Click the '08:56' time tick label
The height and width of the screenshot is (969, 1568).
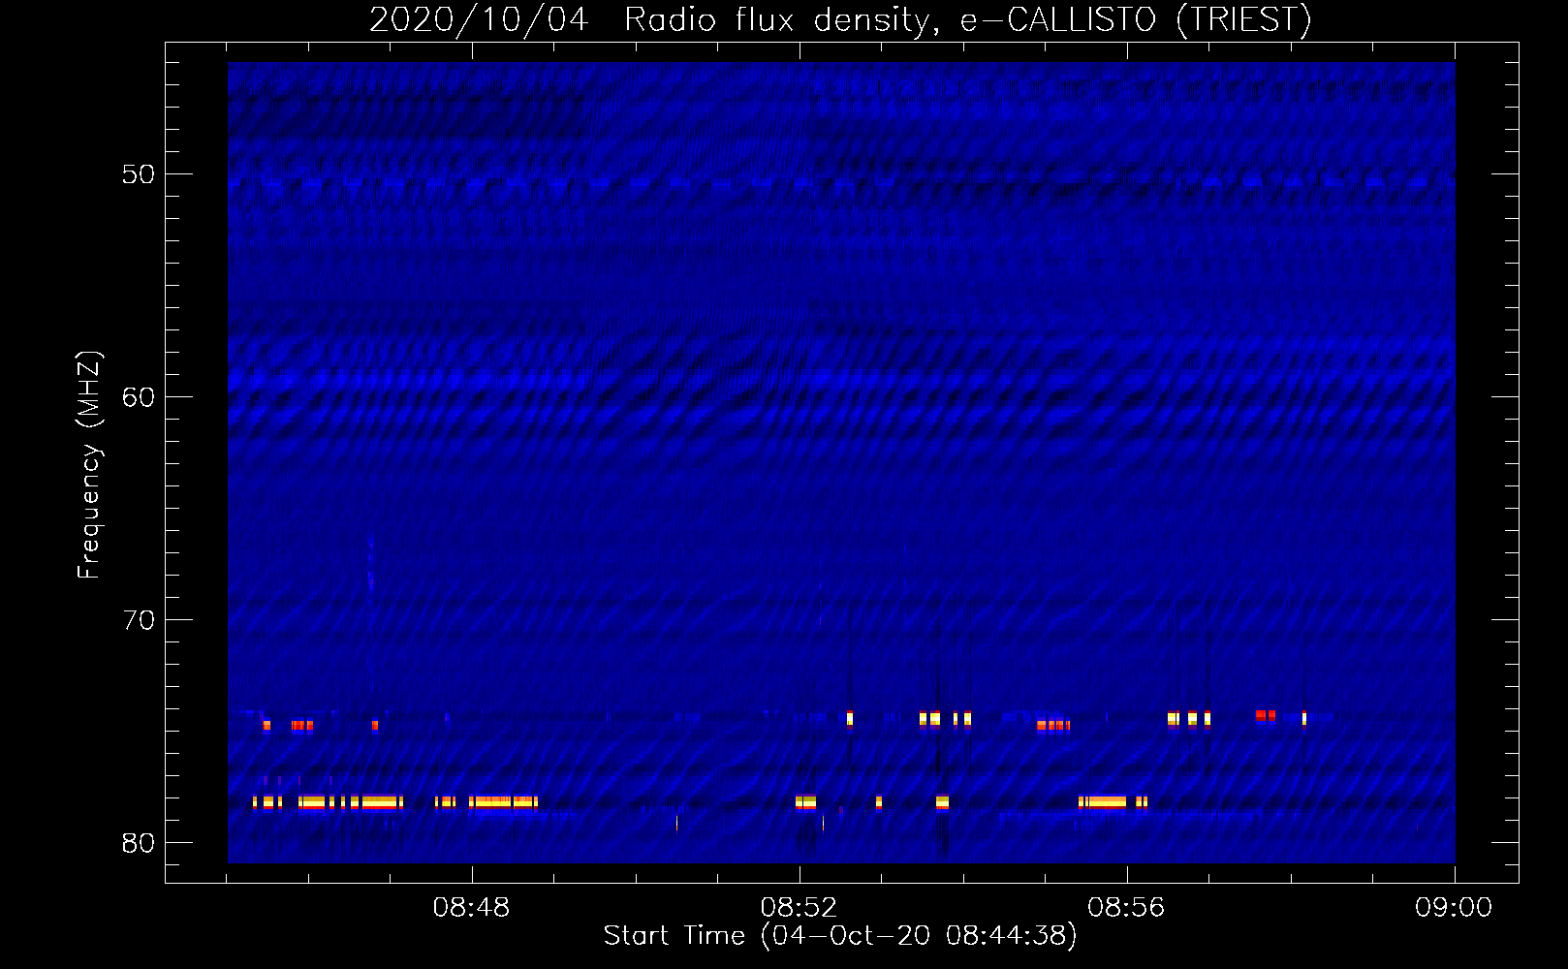pos(1126,908)
